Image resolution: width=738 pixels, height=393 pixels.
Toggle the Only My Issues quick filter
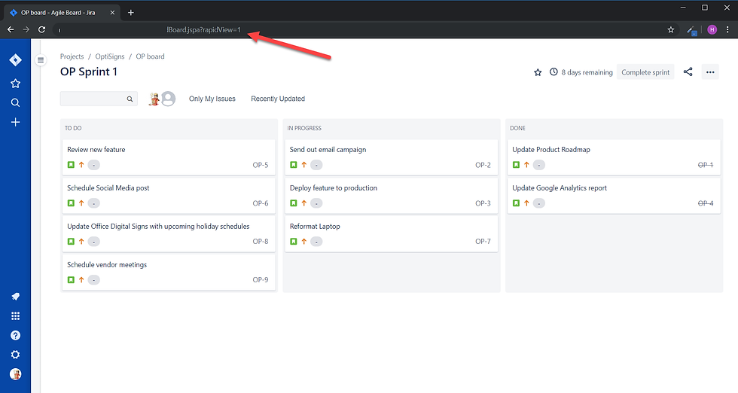(212, 99)
